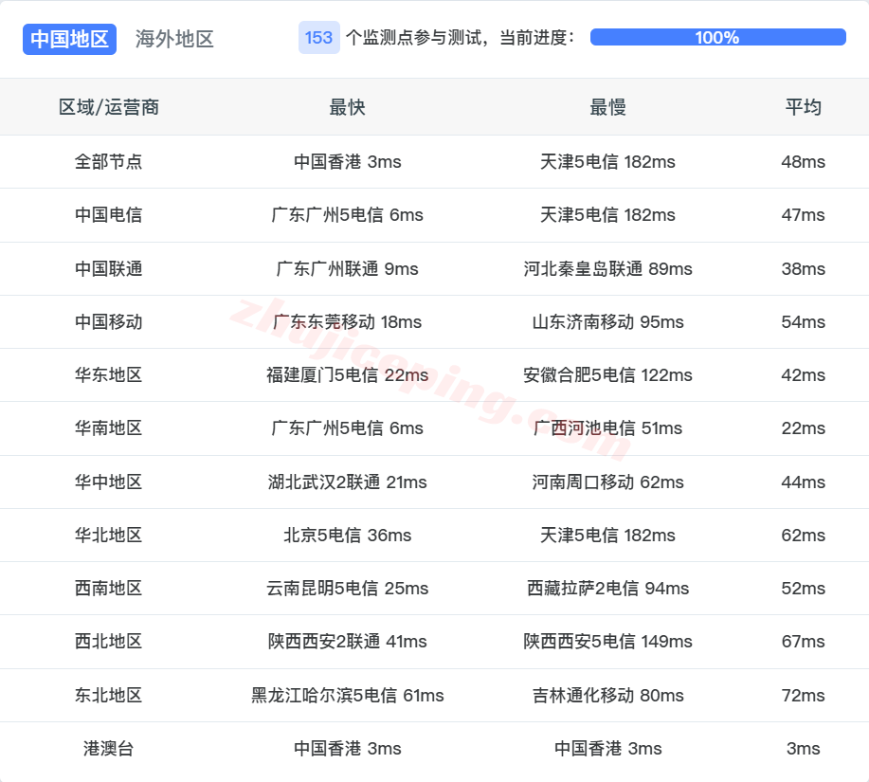The width and height of the screenshot is (869, 782).
Task: Select the 东北地区 row label
Action: click(109, 695)
